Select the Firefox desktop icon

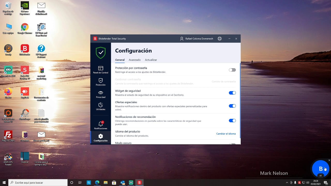click(x=8, y=93)
